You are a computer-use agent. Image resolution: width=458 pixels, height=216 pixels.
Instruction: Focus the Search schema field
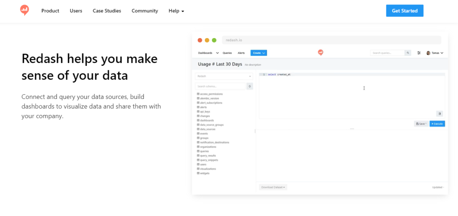click(x=220, y=86)
